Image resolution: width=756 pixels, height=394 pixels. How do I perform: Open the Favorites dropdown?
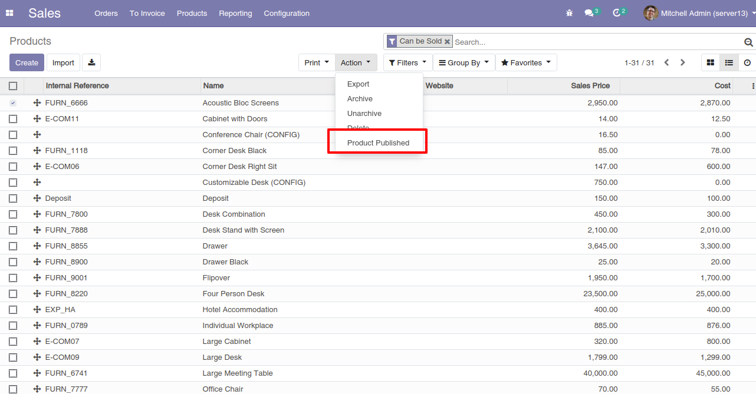[526, 62]
